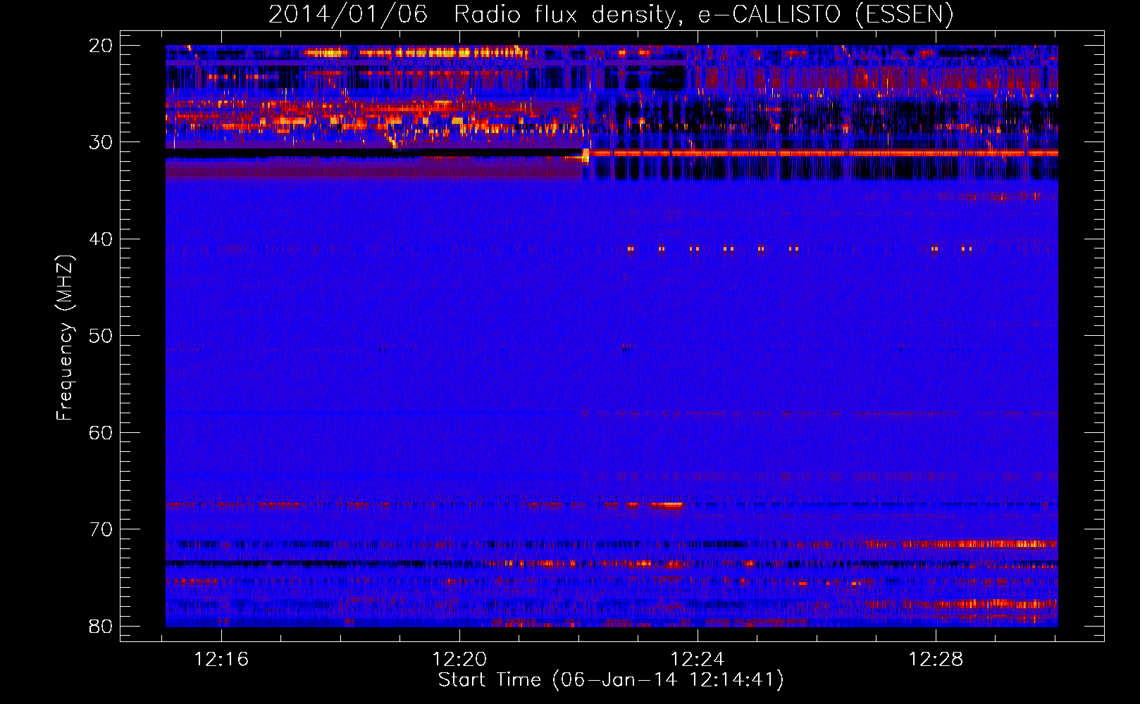1140x704 pixels.
Task: Click the "Start Time (06-Jan-14 12:14:41)" label
Action: coord(611,680)
